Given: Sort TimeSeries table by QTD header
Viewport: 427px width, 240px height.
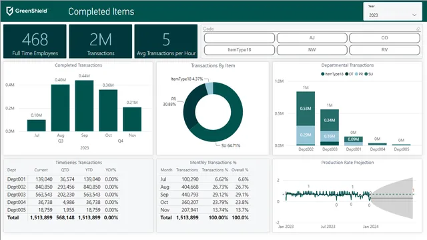Looking at the screenshot, I should 65,170.
